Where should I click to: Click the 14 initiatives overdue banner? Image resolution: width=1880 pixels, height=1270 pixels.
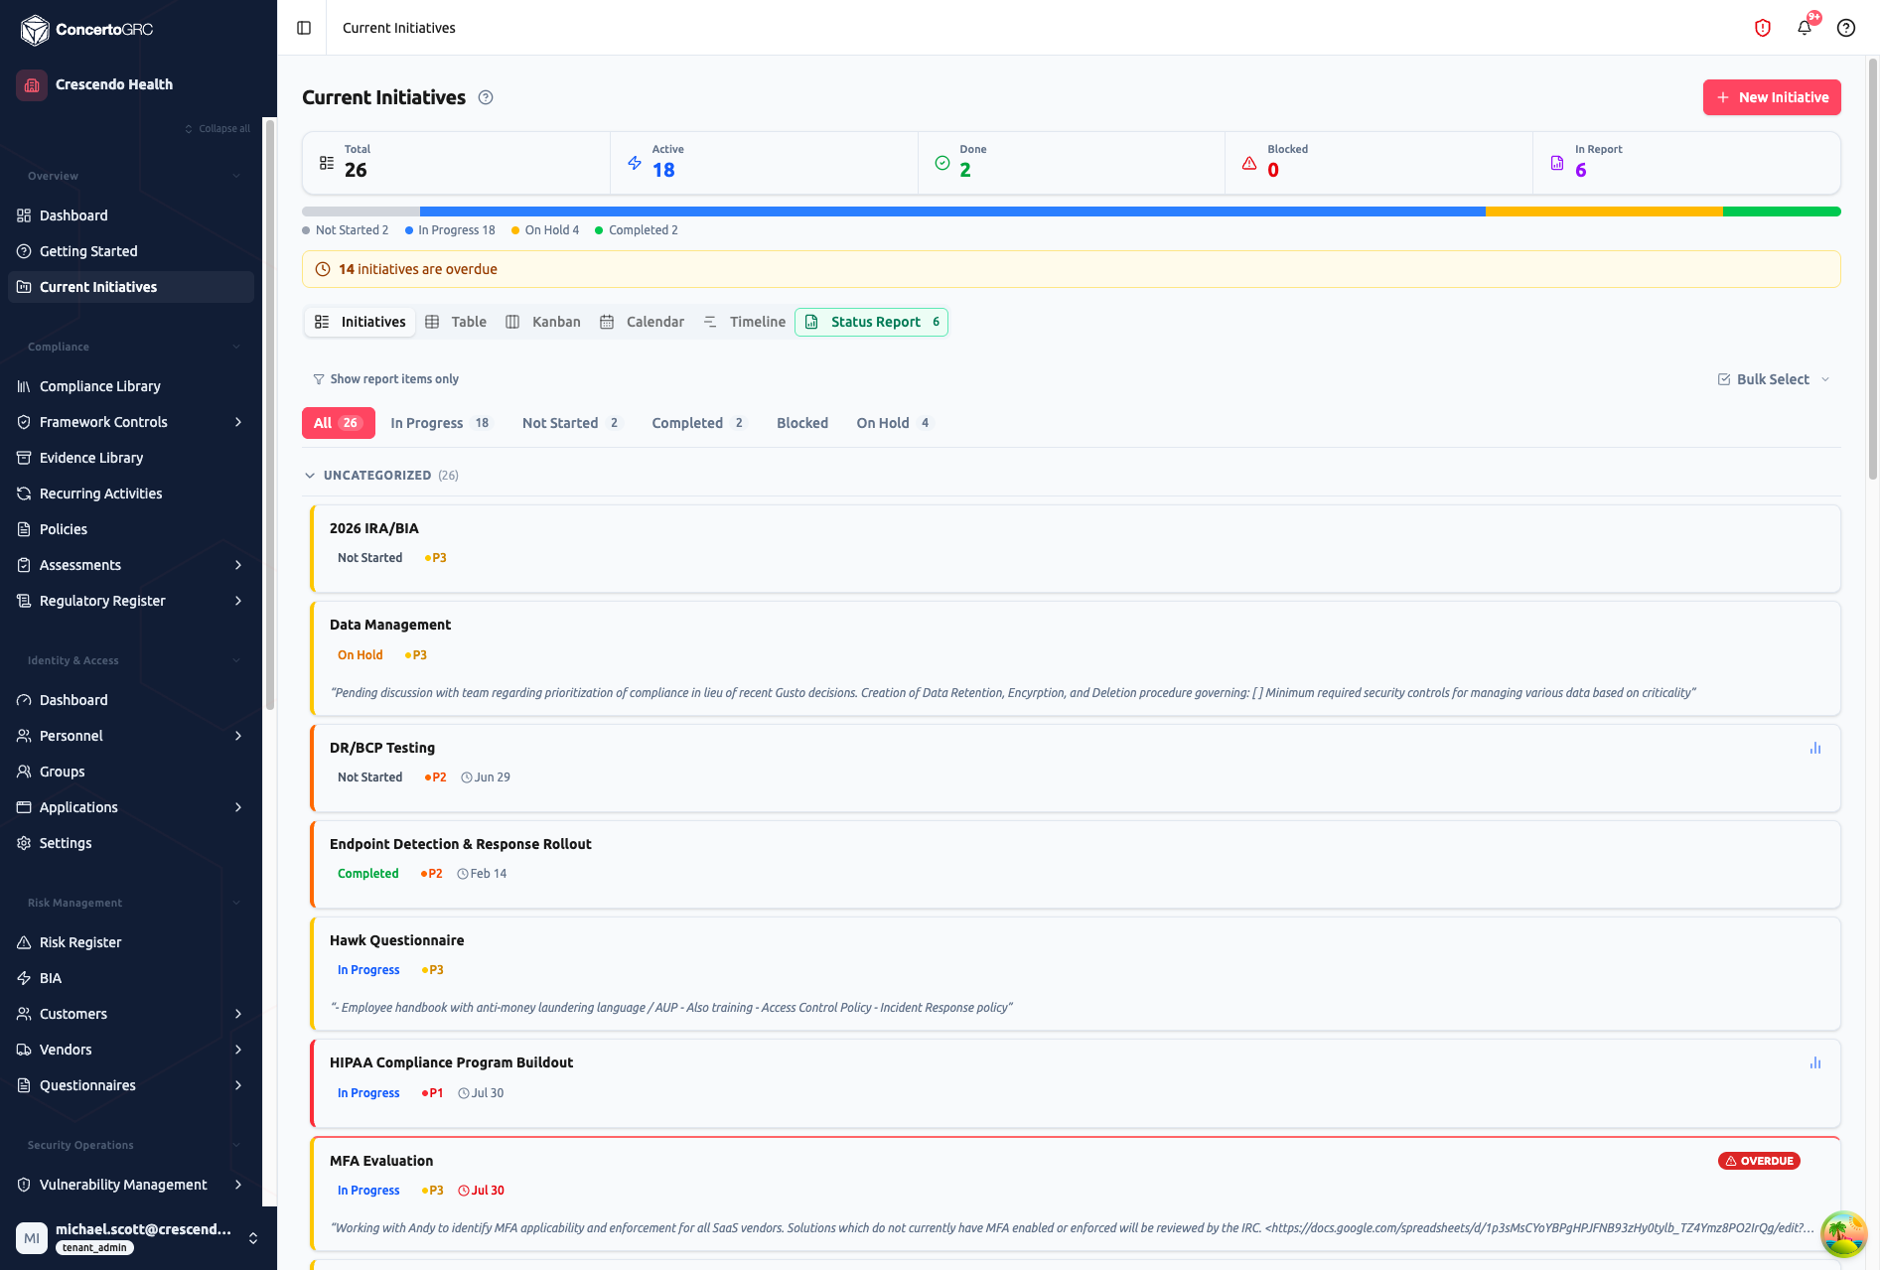coord(1072,269)
